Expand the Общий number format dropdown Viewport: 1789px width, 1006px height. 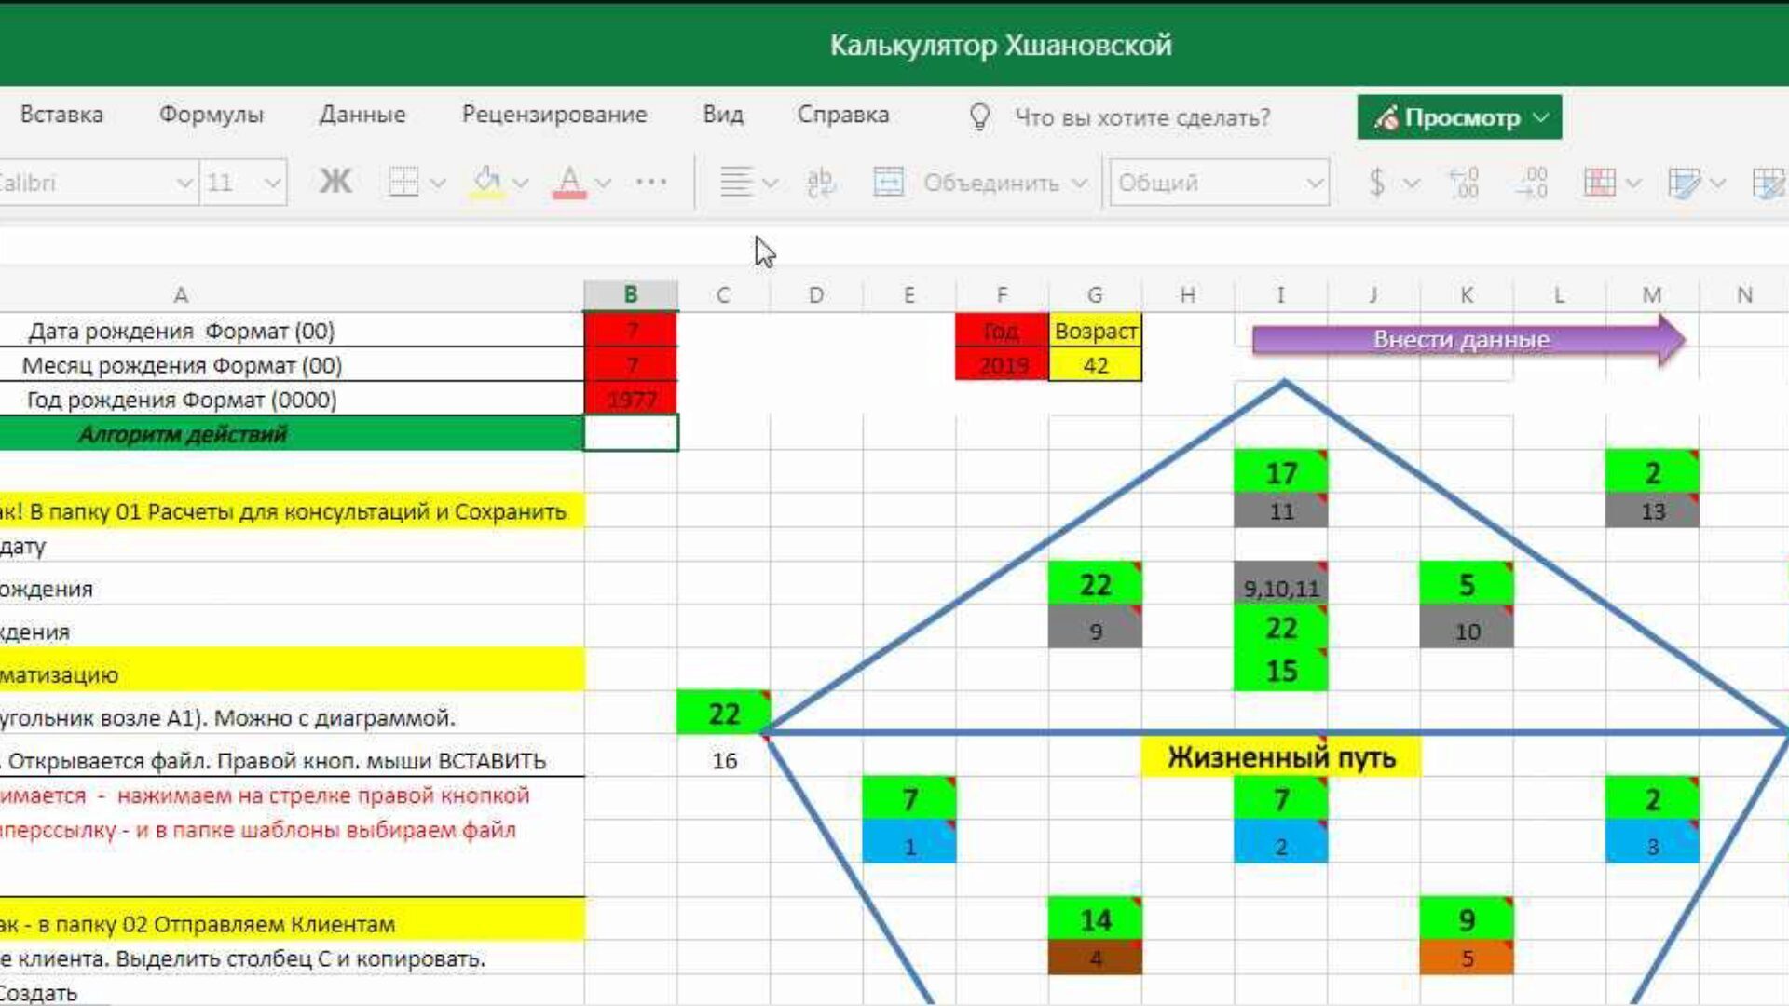coord(1314,183)
